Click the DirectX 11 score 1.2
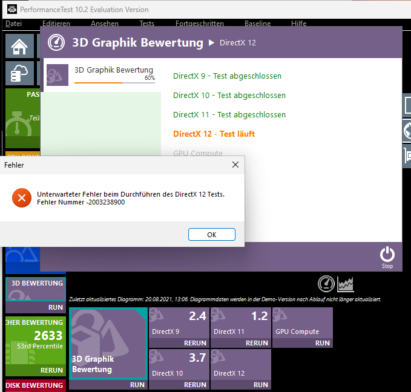Viewport: 411px width, 392px height. point(260,316)
